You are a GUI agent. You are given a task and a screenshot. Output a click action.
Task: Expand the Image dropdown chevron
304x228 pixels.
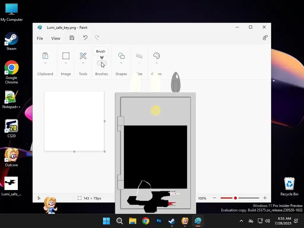[66, 63]
